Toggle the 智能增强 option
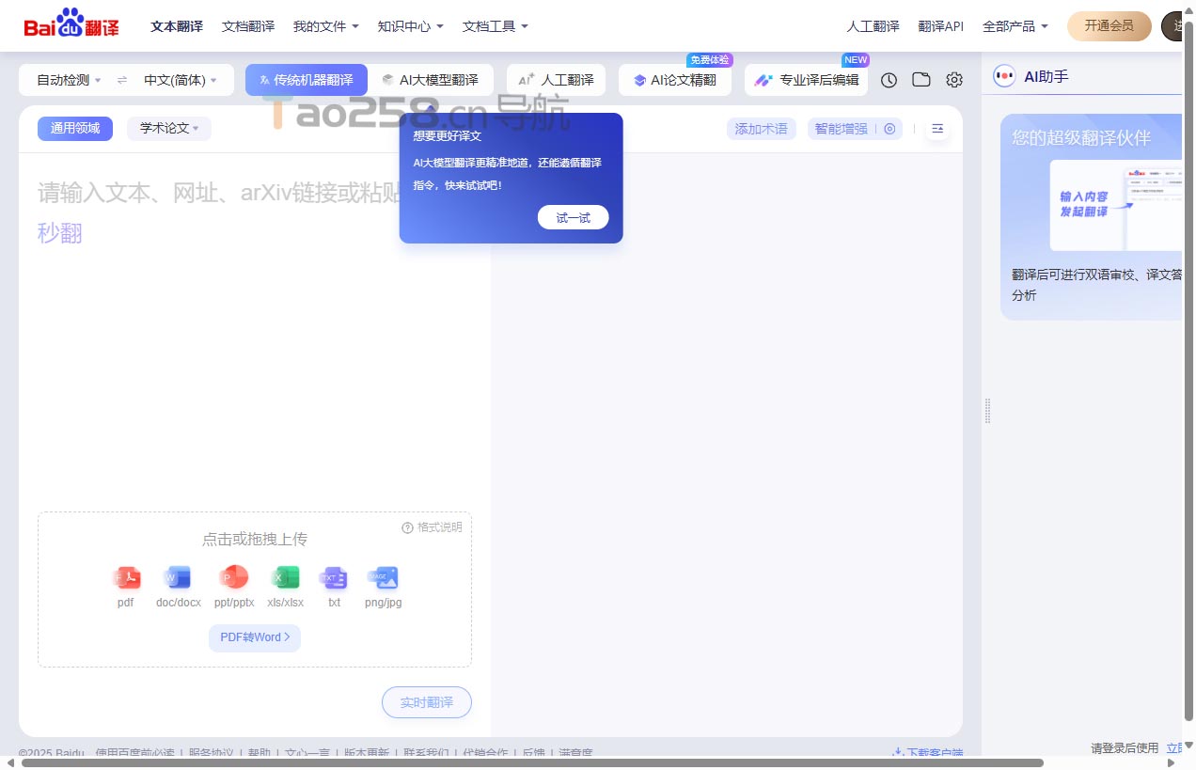Viewport: 1196px width, 770px height. (x=842, y=129)
